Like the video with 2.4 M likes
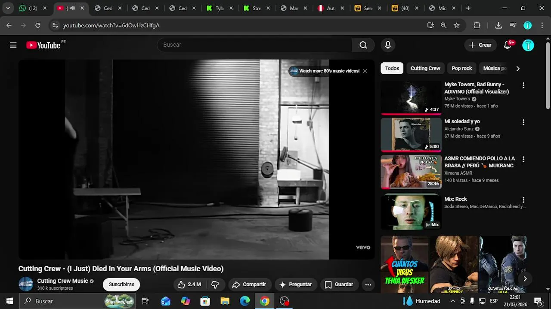Screen dimensions: 551x309 [x=189, y=285]
